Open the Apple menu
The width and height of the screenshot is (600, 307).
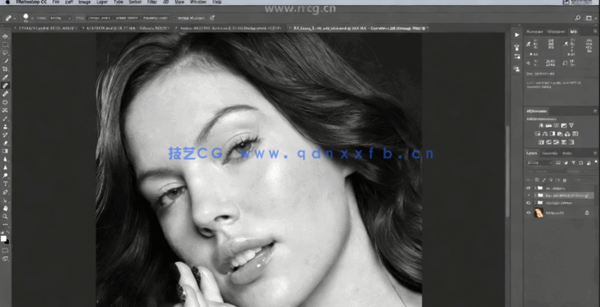[x=8, y=2]
